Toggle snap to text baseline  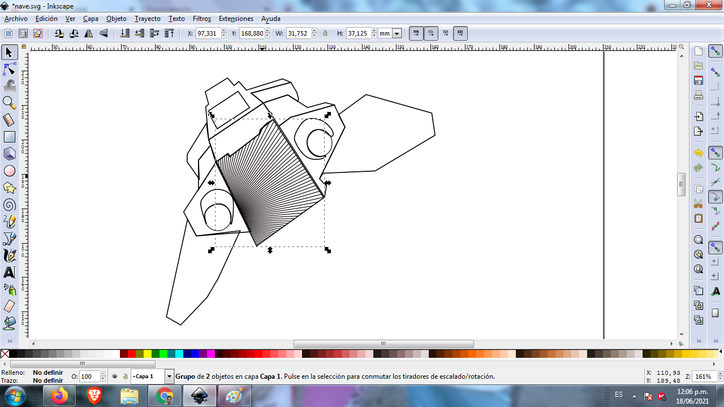[x=716, y=291]
